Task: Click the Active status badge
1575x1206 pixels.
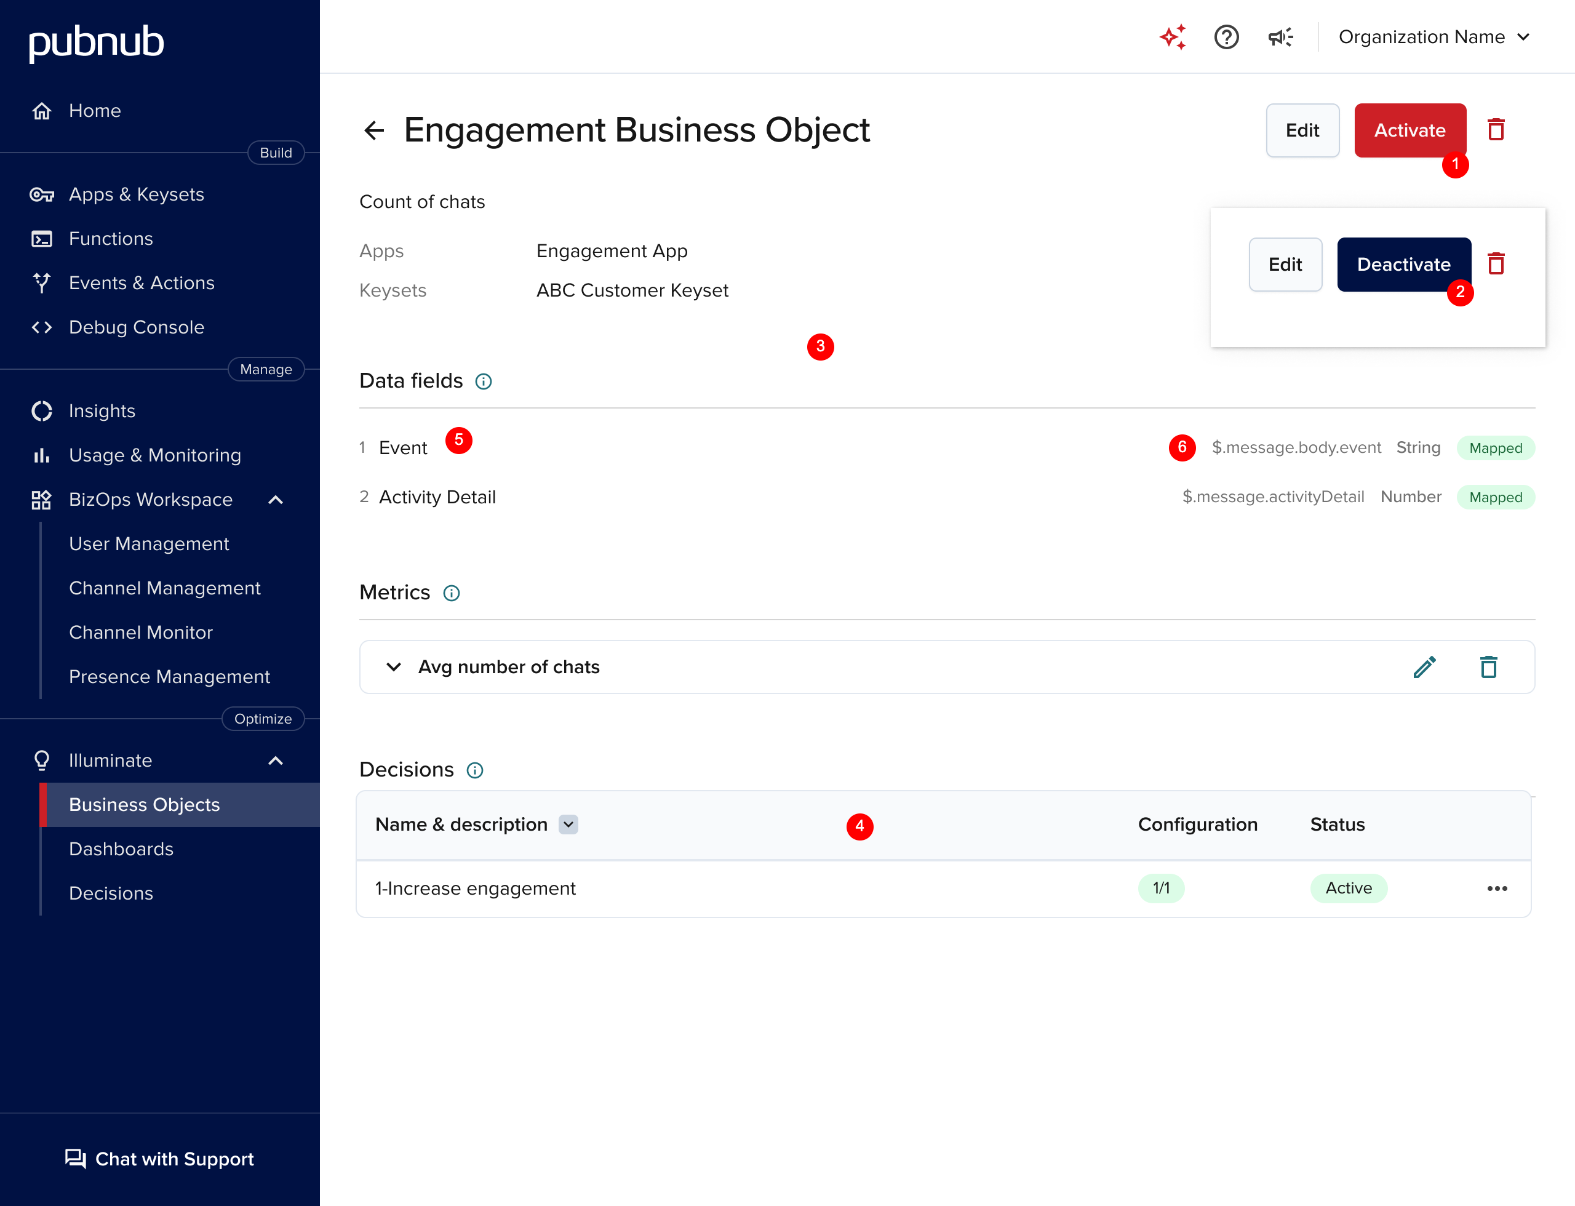Action: (1348, 889)
